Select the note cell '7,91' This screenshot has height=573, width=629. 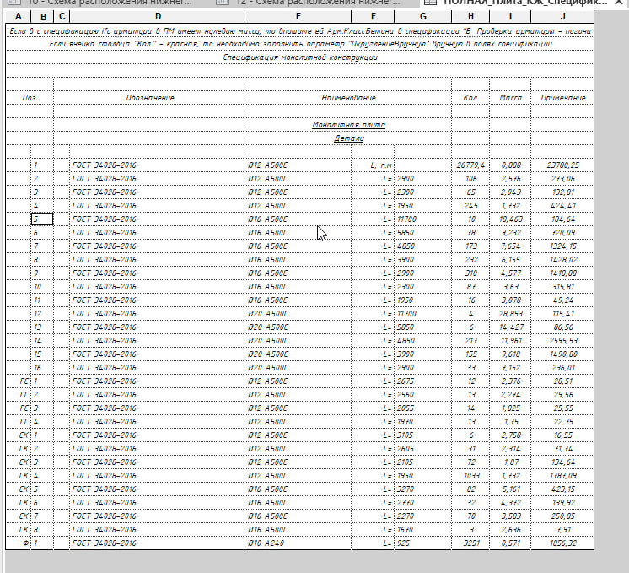562,530
